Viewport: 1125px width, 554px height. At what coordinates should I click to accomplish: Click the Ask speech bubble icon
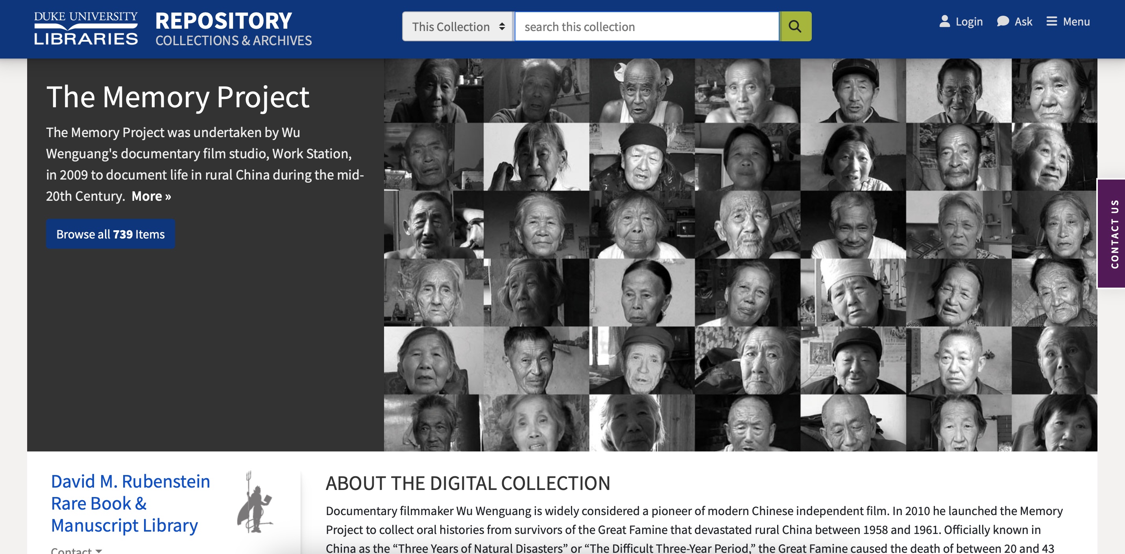pyautogui.click(x=1003, y=21)
